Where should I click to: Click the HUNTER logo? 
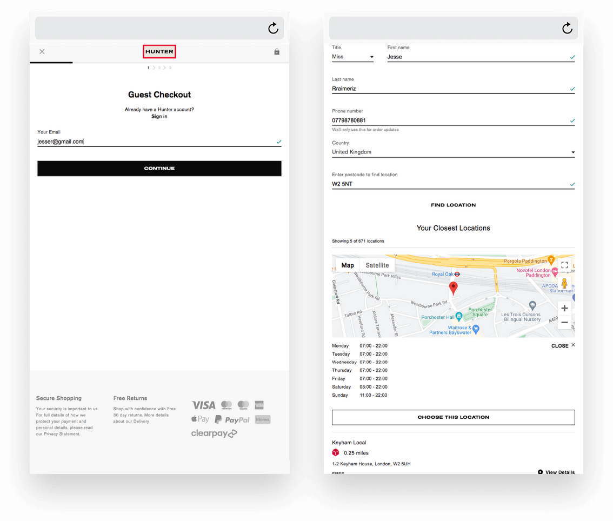[159, 52]
